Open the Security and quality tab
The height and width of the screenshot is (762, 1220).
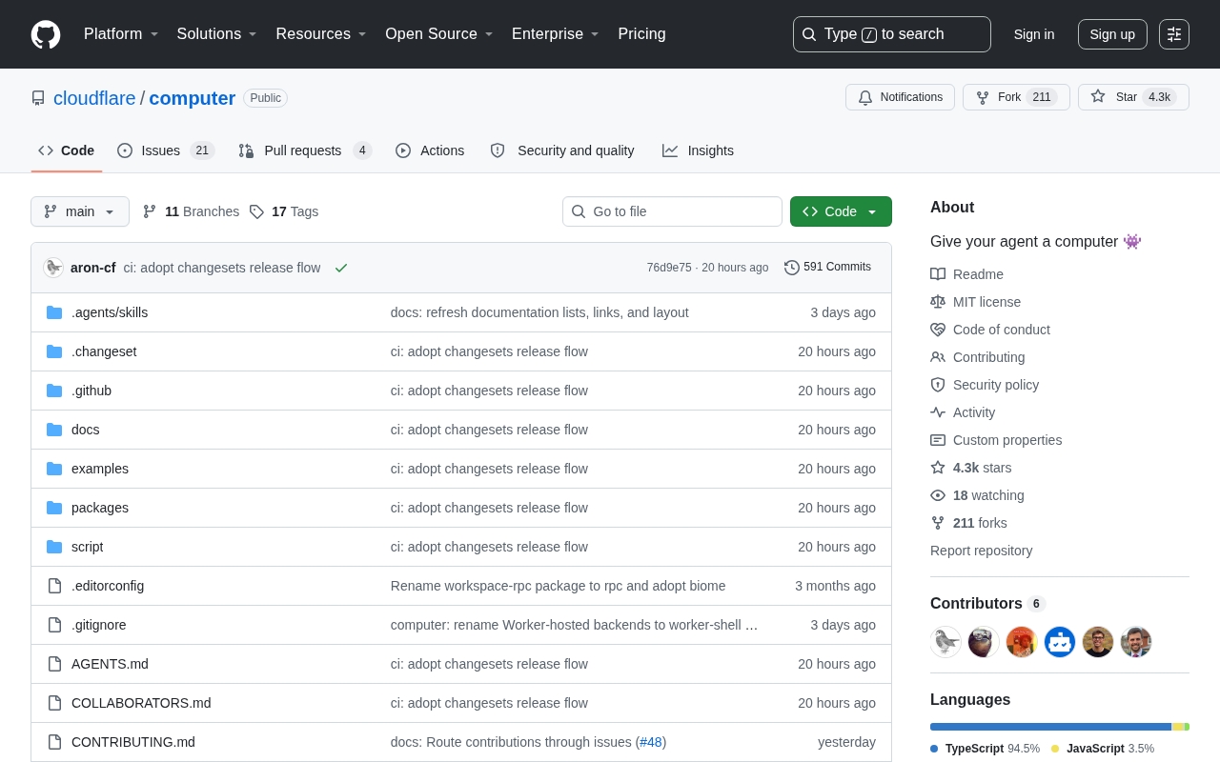click(x=562, y=150)
